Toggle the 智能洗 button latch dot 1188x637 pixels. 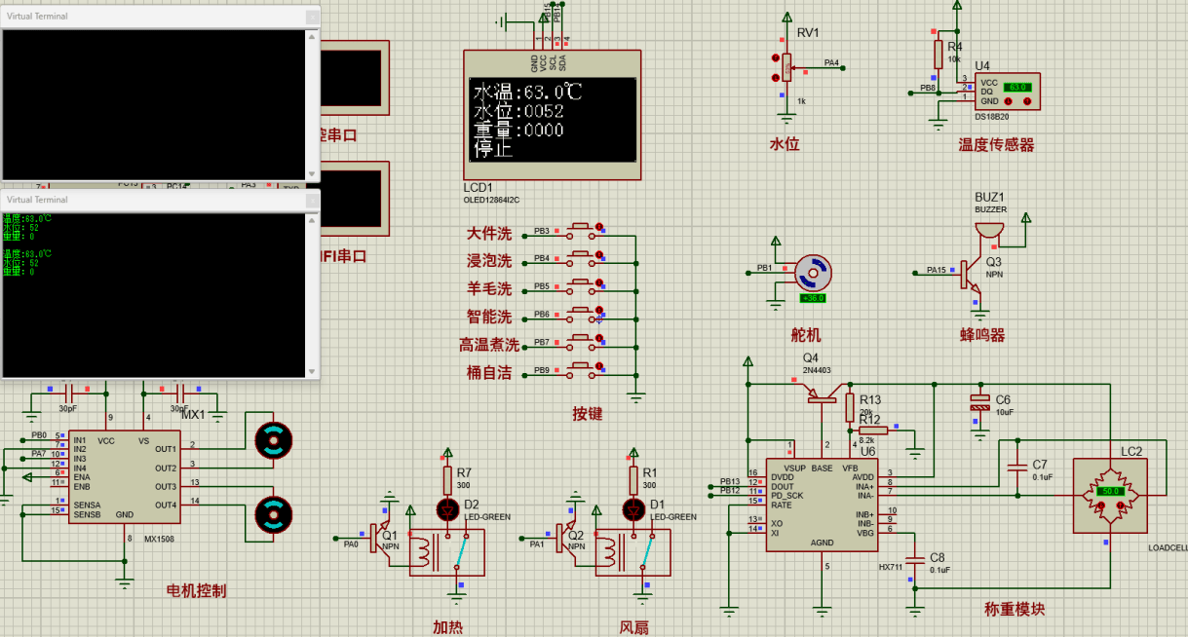598,312
